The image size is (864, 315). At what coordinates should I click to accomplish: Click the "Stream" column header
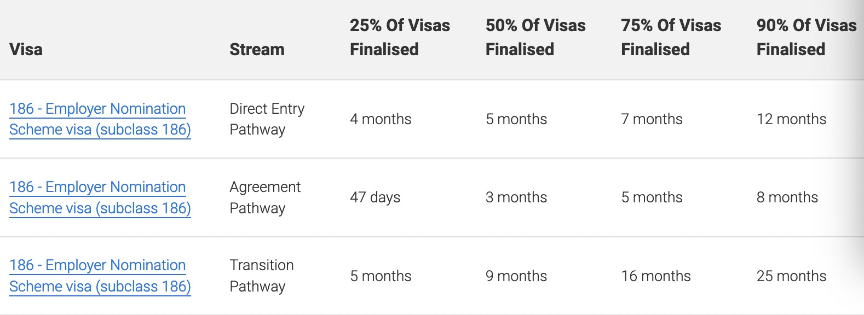[257, 49]
